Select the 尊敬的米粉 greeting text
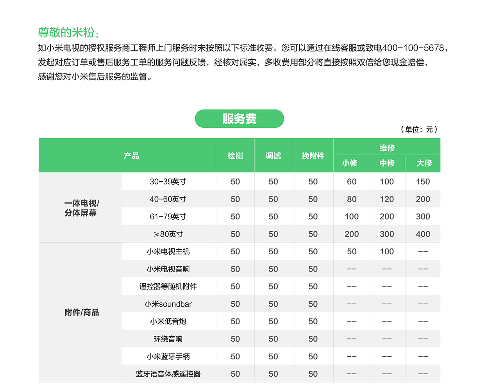The height and width of the screenshot is (386, 479). [x=68, y=32]
